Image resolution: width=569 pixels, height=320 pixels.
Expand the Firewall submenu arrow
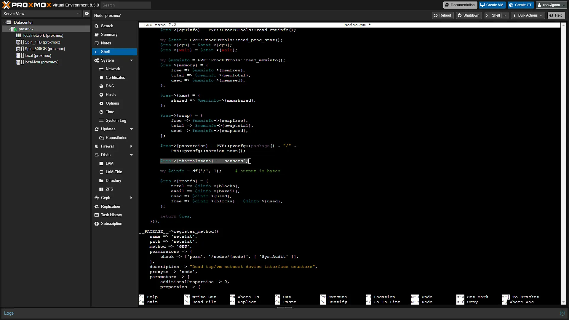point(131,146)
